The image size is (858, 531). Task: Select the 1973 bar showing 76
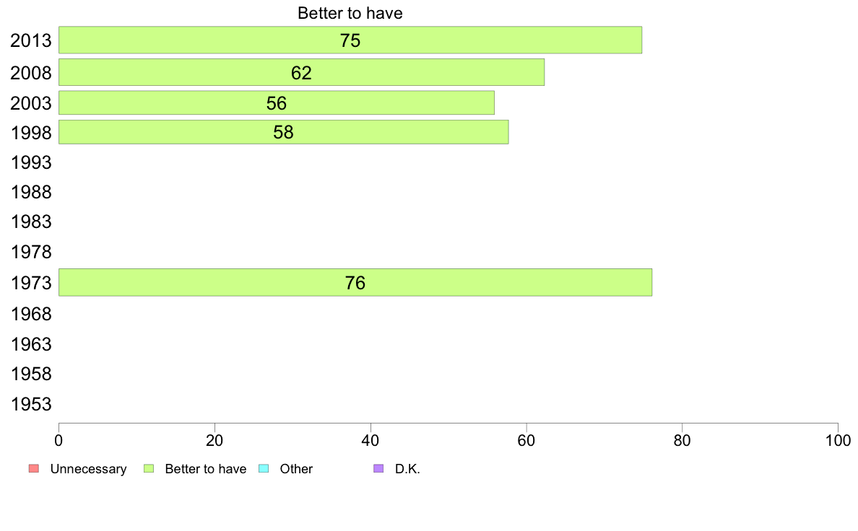[355, 283]
